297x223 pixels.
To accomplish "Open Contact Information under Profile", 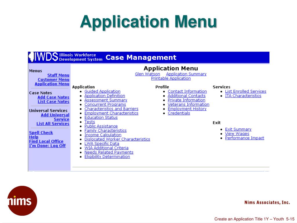I will click(187, 91).
